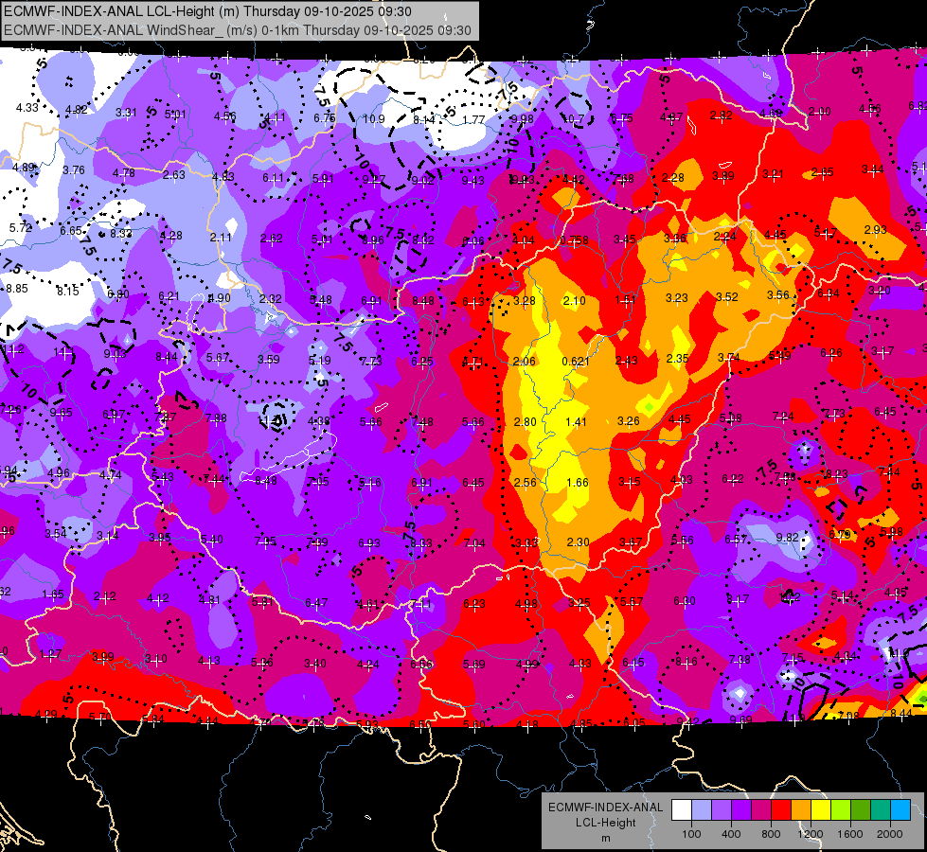Click the wind shear value 3.76

[73, 170]
